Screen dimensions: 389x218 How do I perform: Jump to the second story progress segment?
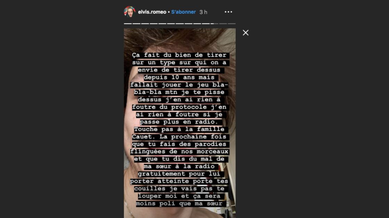click(x=136, y=24)
